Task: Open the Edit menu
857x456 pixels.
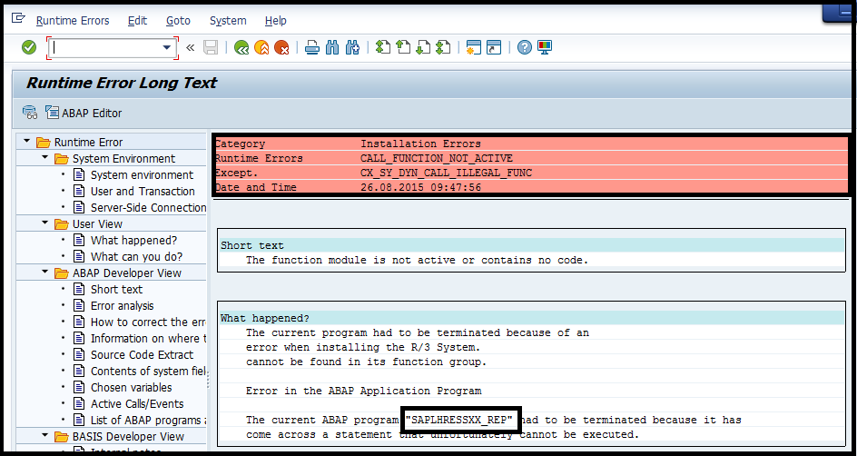Action: coord(137,21)
